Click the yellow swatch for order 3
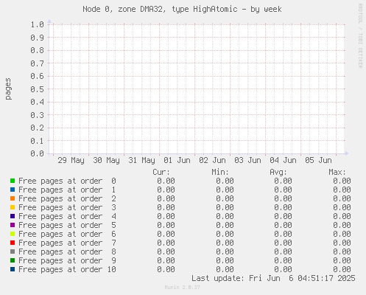This screenshot has height=295, width=366. tap(13, 207)
